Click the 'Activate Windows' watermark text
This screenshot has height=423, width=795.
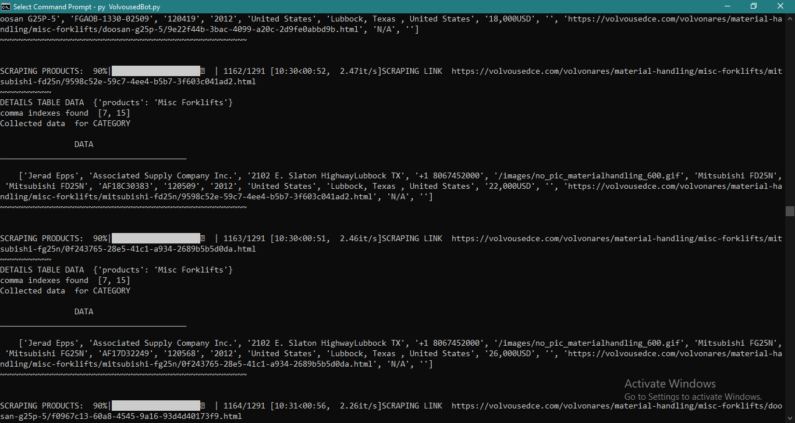tap(670, 383)
